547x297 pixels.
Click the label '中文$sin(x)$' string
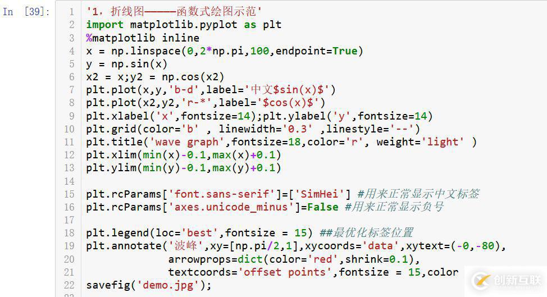(287, 90)
